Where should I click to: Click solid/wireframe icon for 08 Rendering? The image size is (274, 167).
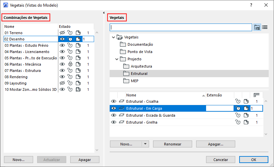click(x=78, y=77)
